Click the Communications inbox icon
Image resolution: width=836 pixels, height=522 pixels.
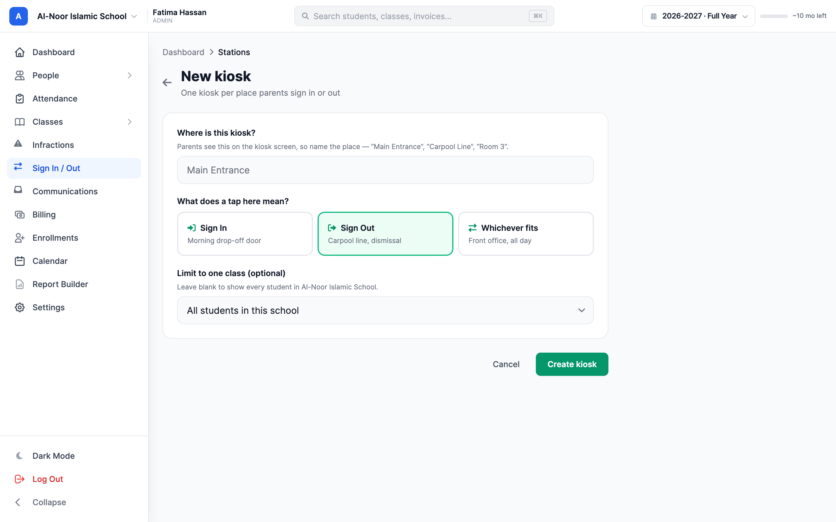tap(18, 190)
